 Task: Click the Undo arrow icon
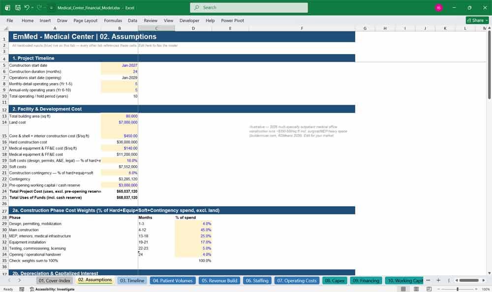(x=27, y=7)
